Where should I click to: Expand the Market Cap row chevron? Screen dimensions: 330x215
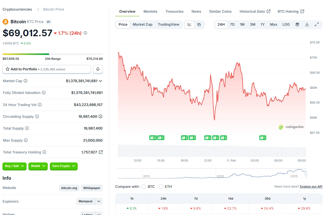click(101, 81)
